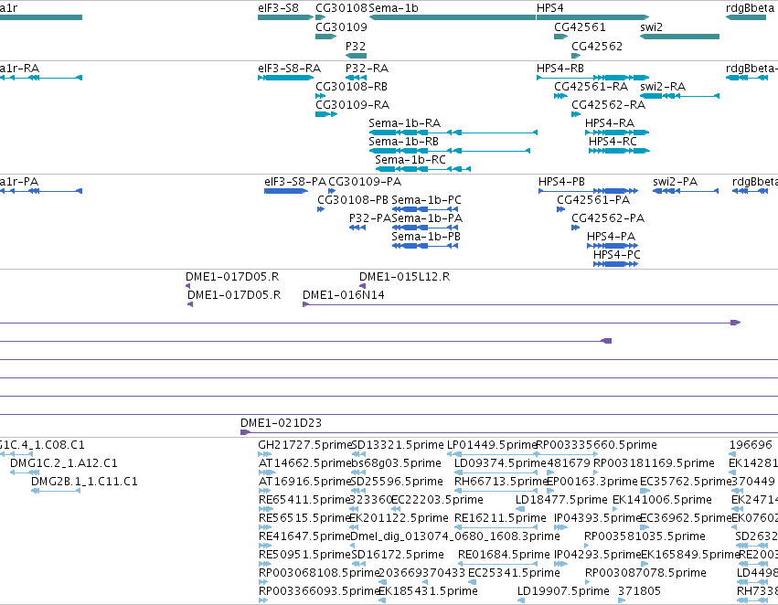Click the GH21727.5prime EST
Screen dimensions: 778x605
[x=265, y=454]
